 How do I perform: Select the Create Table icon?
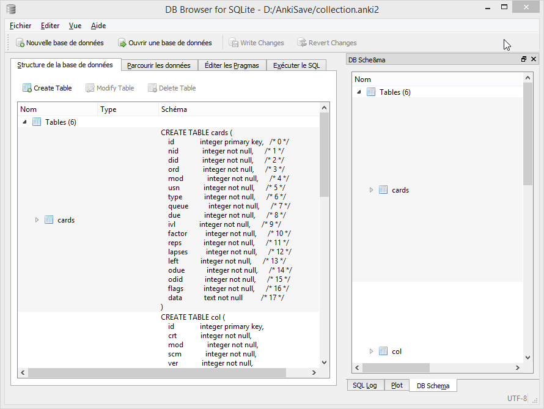27,87
